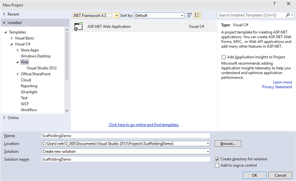Image resolution: width=296 pixels, height=181 pixels.
Task: Click the OK button
Action: pos(254,175)
